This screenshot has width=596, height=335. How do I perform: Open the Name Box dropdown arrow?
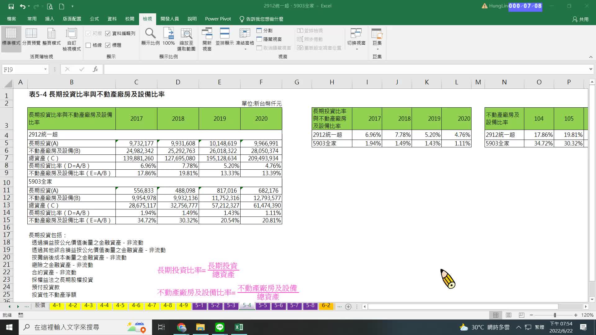45,69
